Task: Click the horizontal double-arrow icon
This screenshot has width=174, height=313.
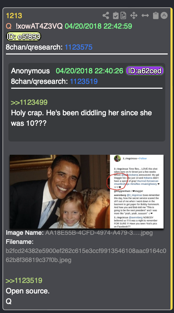Action: tap(145, 16)
